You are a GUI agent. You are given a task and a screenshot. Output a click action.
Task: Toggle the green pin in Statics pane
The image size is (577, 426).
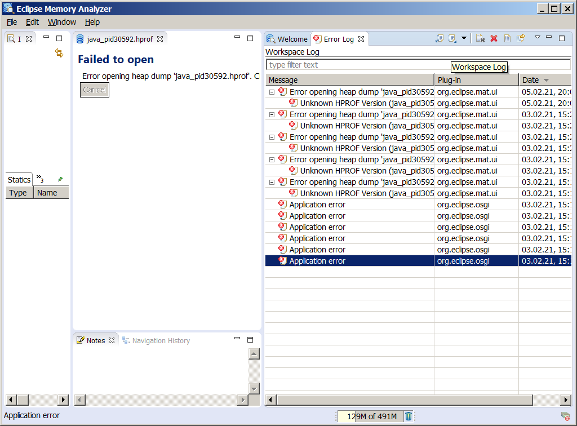pyautogui.click(x=60, y=179)
